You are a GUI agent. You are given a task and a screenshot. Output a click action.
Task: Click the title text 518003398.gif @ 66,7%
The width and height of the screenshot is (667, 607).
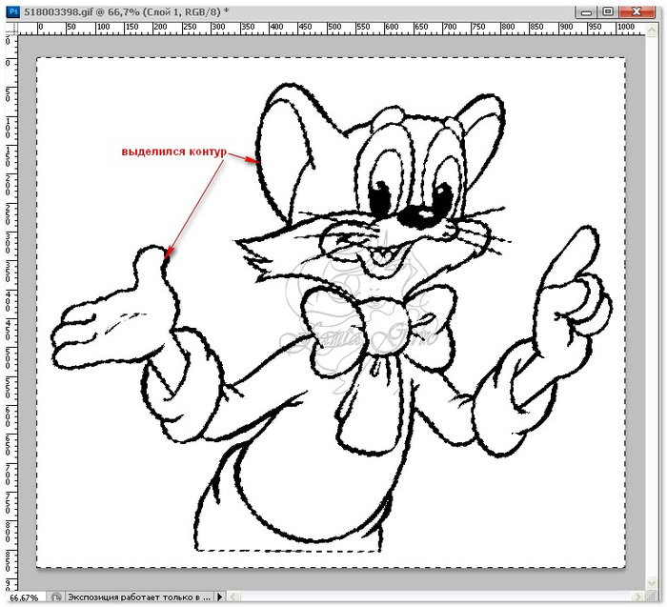coord(81,11)
